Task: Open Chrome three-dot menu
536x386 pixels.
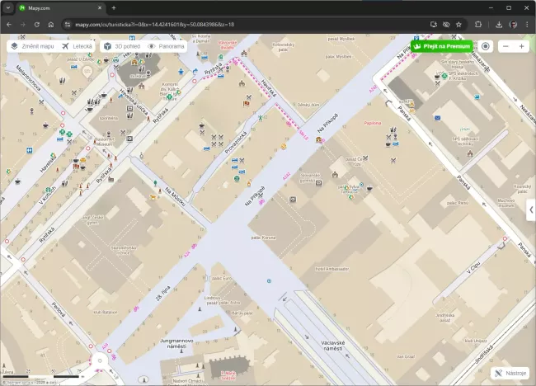Action: click(x=527, y=25)
